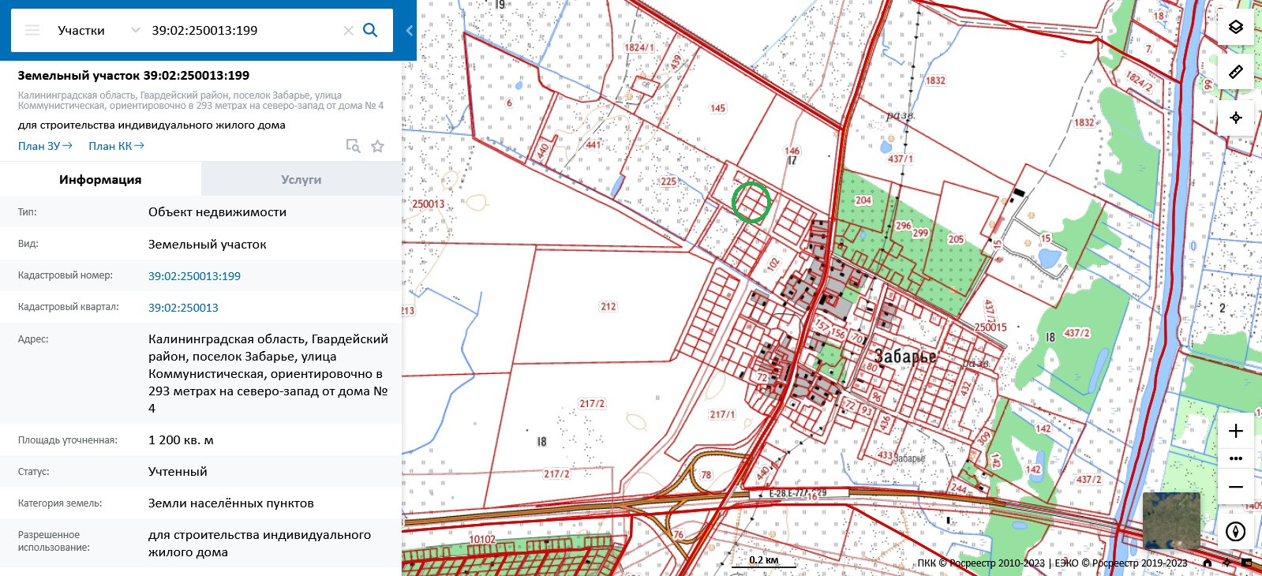
Task: Click the magnifier search button
Action: pos(370,30)
